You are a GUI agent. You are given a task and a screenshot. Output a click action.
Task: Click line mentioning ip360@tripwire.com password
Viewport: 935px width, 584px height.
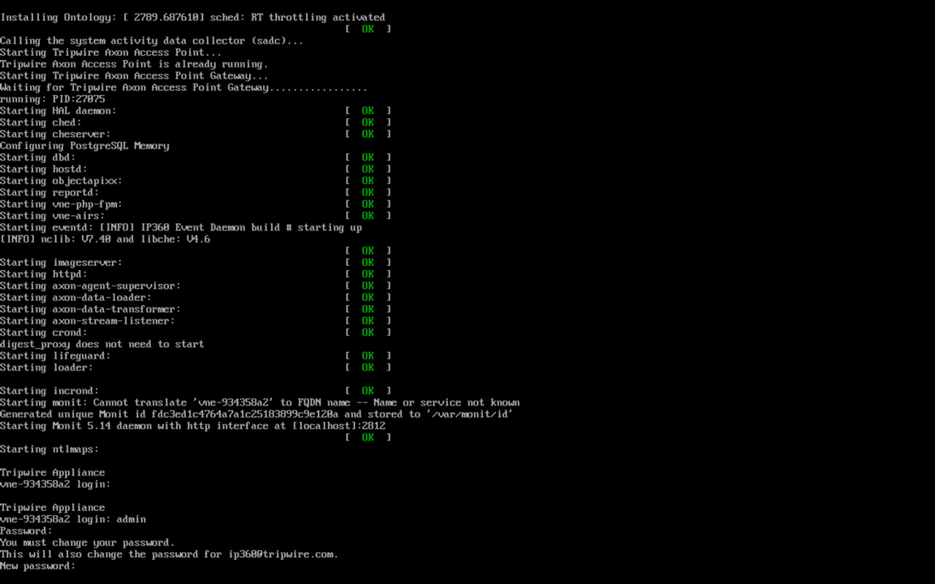click(169, 554)
